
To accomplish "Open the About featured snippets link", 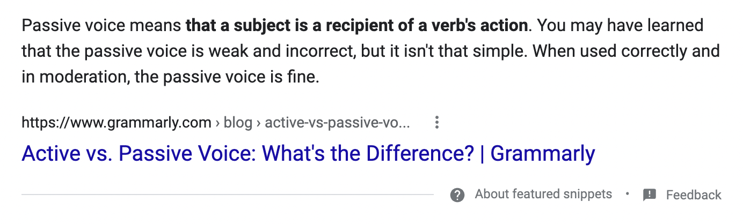I will tap(543, 194).
